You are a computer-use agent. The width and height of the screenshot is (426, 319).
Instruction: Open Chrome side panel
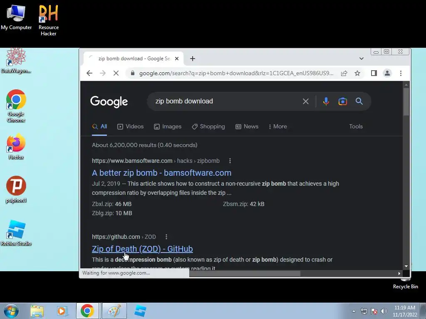(x=374, y=73)
